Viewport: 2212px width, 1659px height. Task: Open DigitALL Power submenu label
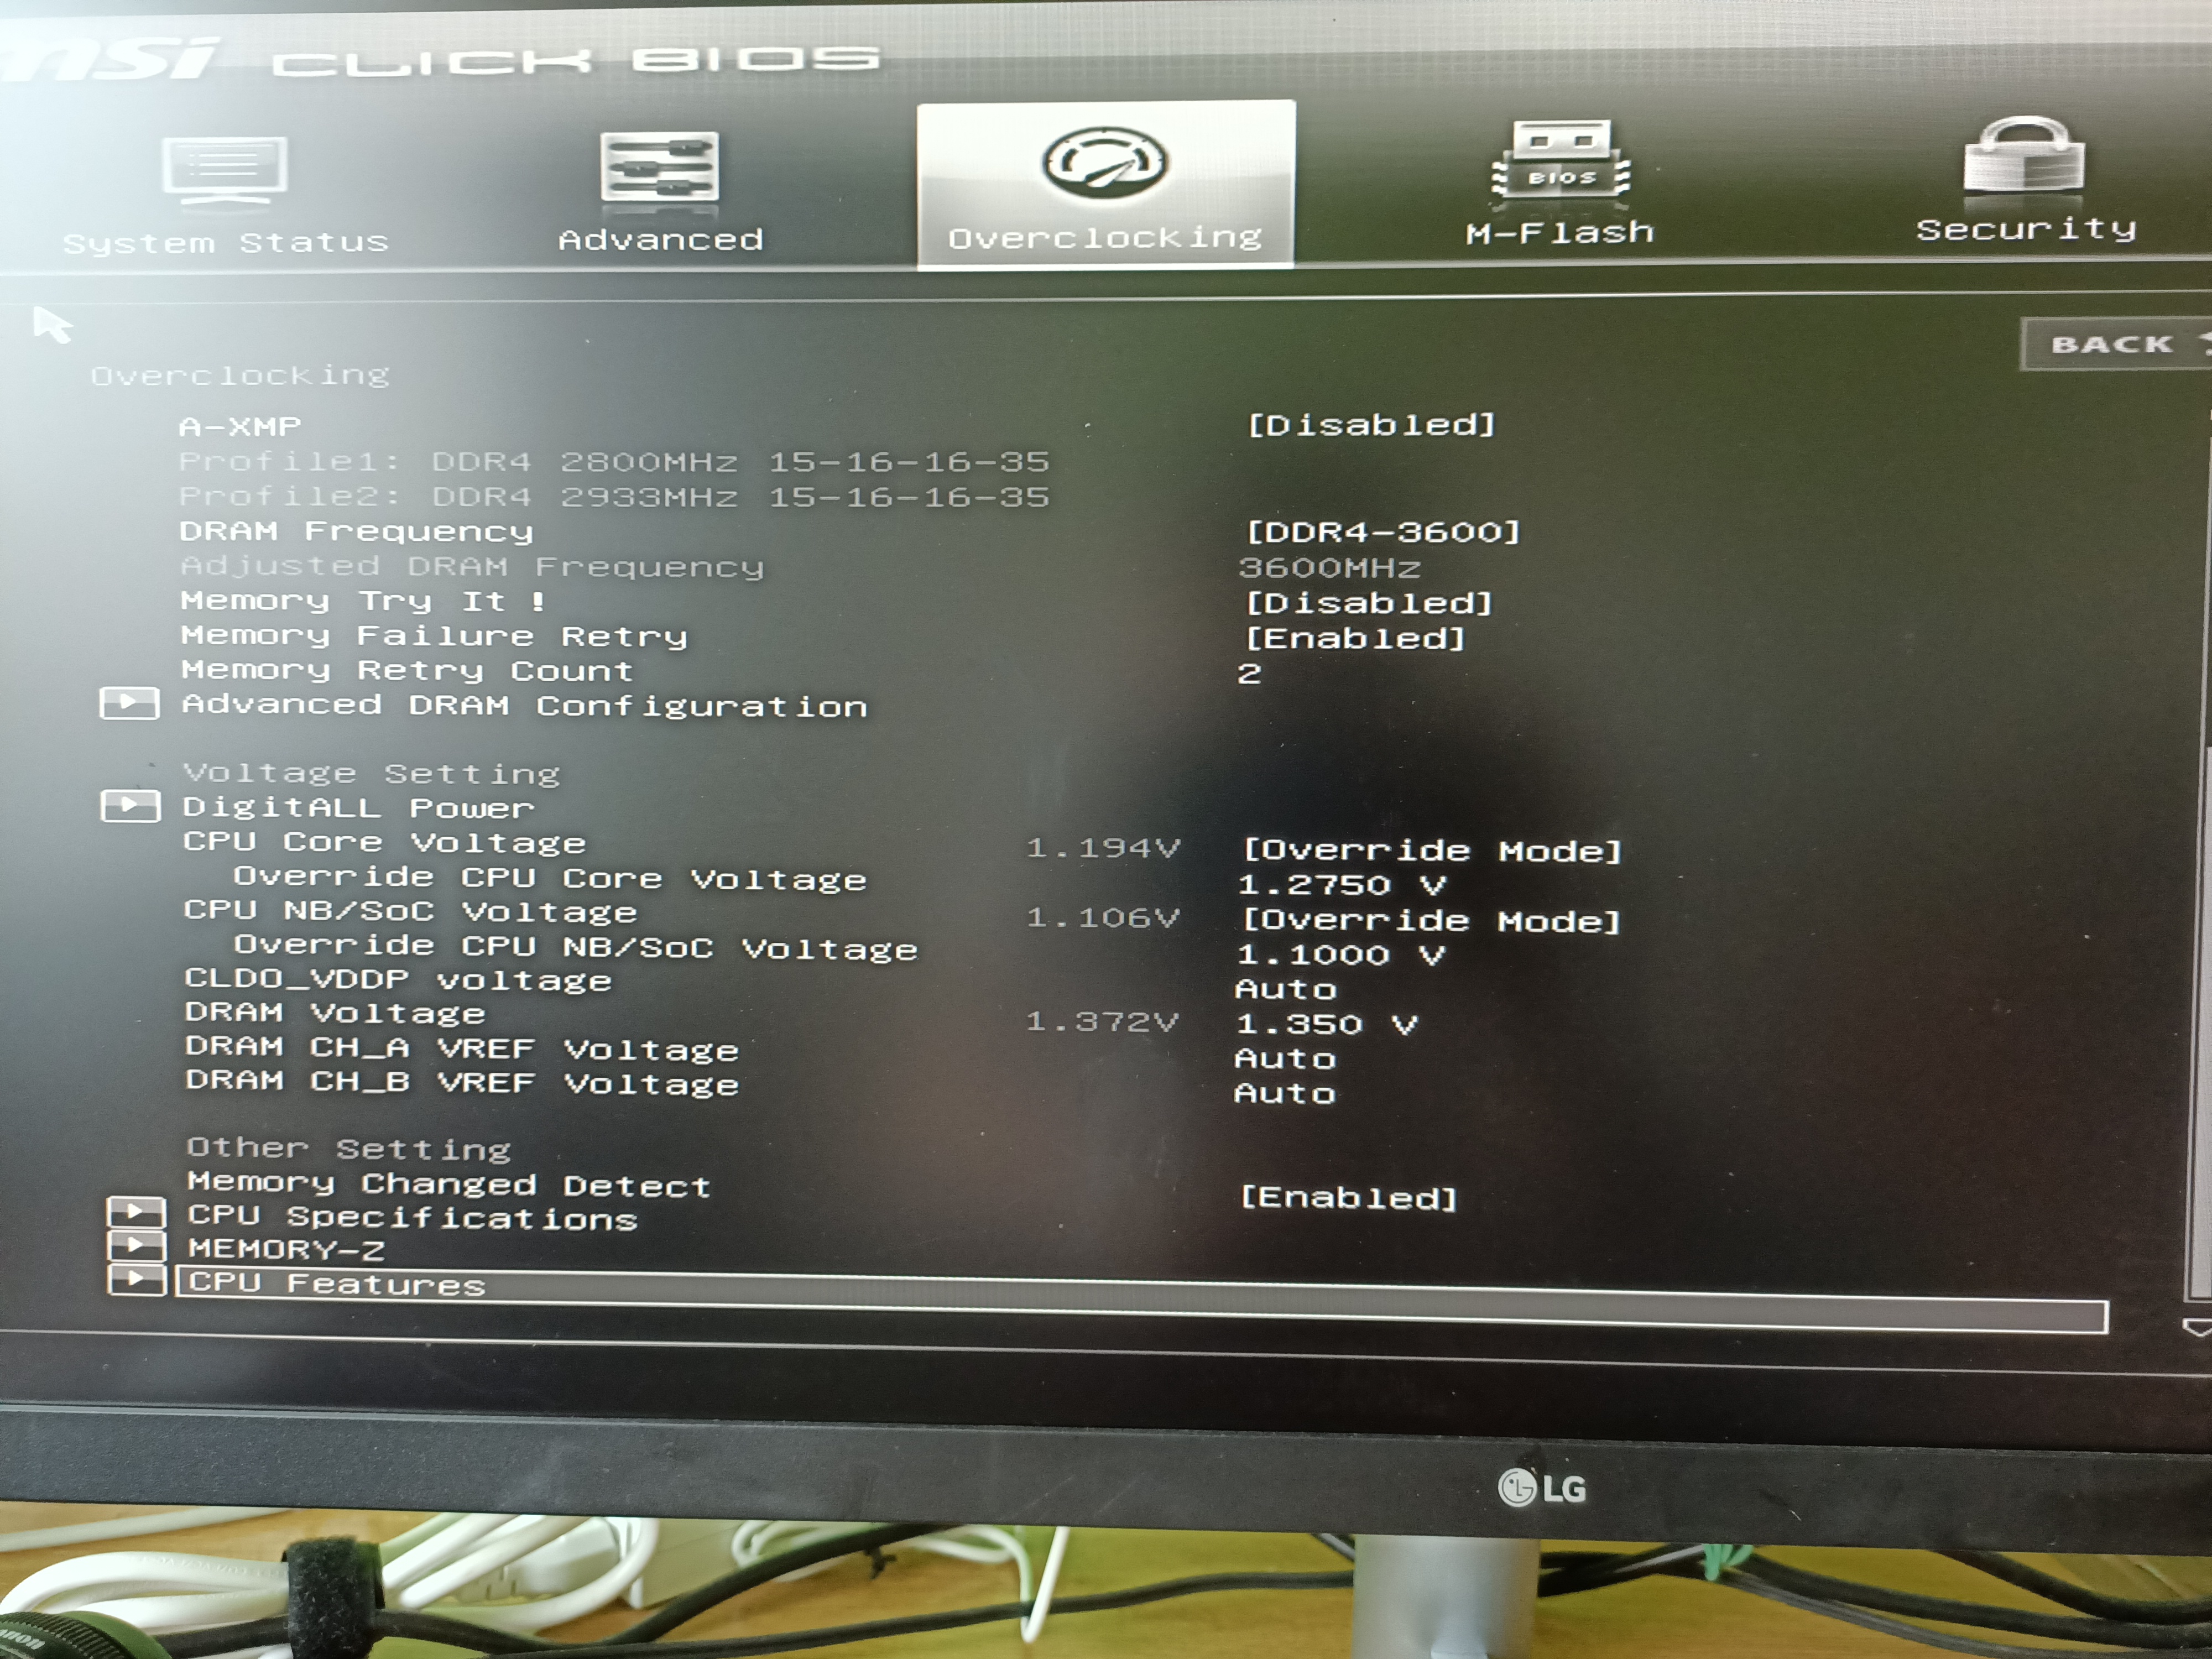[358, 807]
